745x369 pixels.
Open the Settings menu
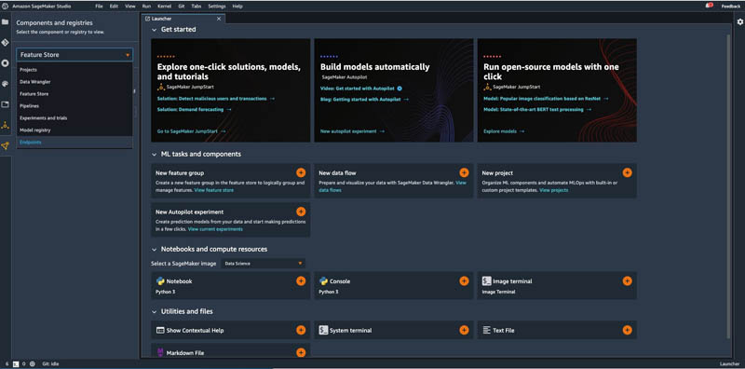click(x=217, y=7)
